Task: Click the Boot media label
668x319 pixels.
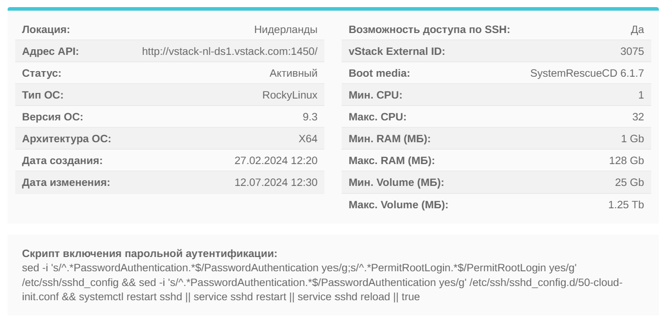Action: pyautogui.click(x=379, y=73)
